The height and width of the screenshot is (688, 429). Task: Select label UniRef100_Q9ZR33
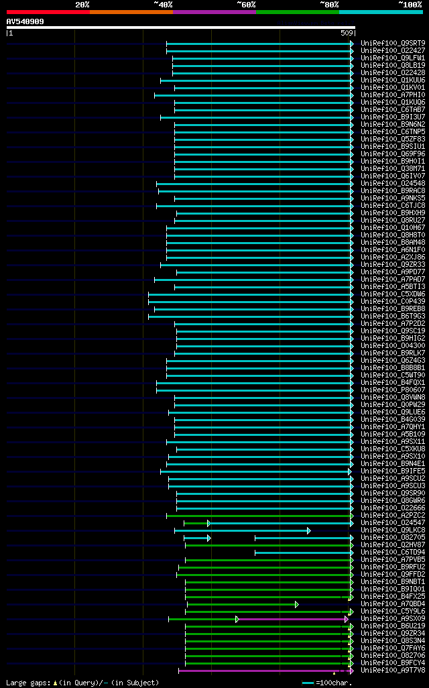[x=393, y=265]
